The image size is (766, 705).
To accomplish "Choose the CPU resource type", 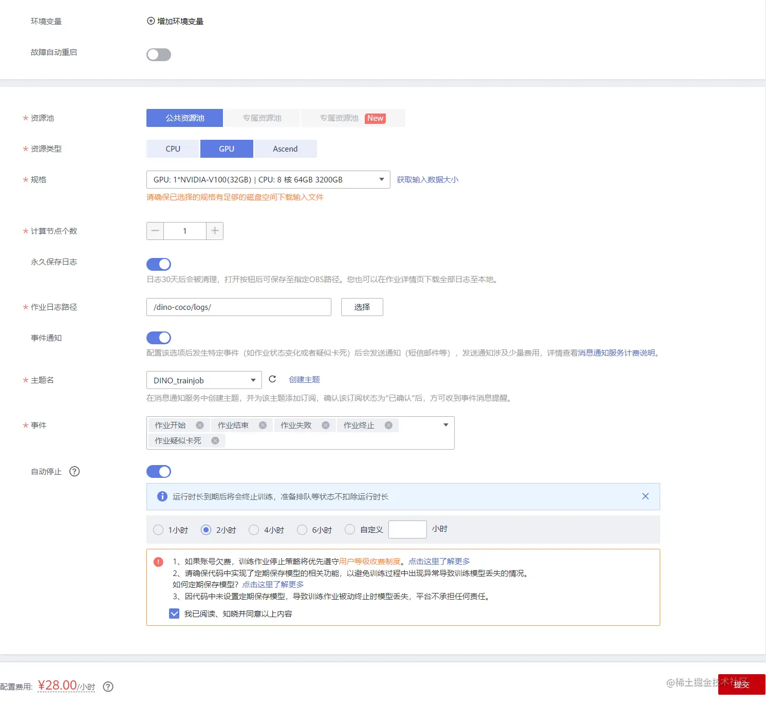I will point(173,149).
